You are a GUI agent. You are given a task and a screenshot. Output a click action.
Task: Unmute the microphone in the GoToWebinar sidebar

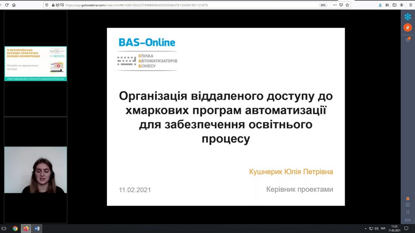408,28
